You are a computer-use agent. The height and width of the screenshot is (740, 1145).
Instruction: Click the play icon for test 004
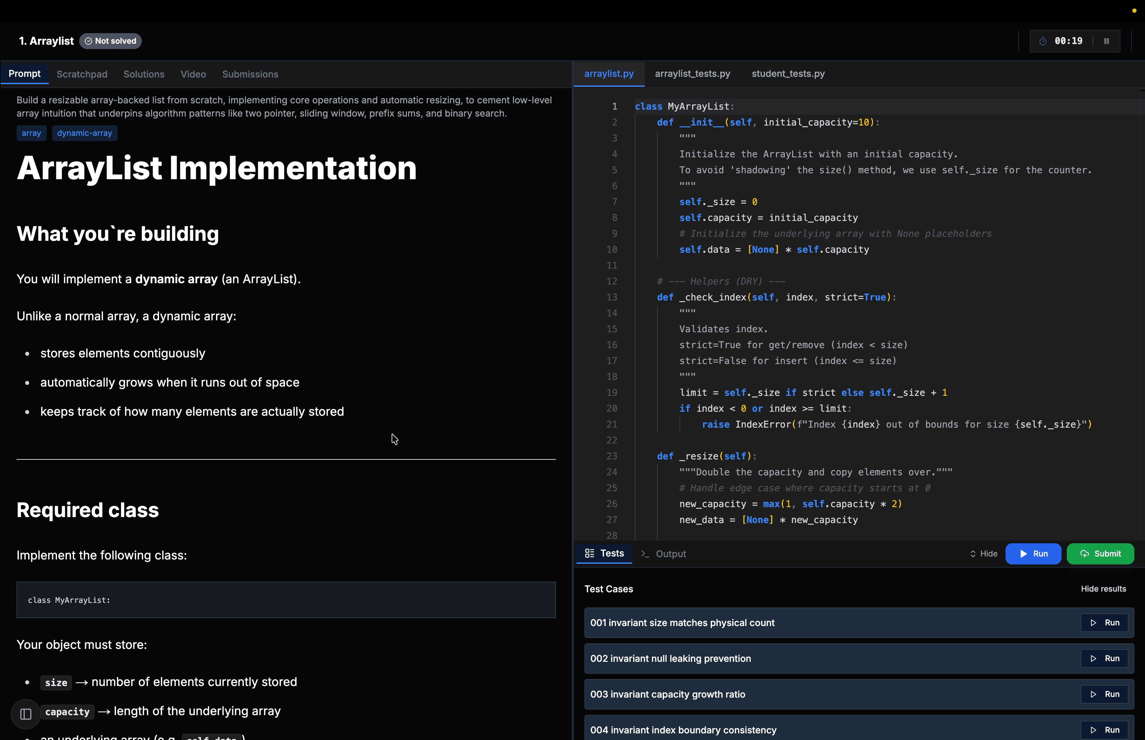click(1094, 730)
